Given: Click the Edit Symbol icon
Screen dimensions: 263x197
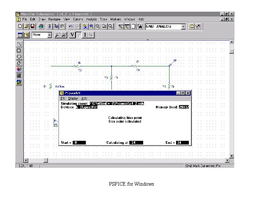Looking at the screenshot, I should [x=198, y=26].
